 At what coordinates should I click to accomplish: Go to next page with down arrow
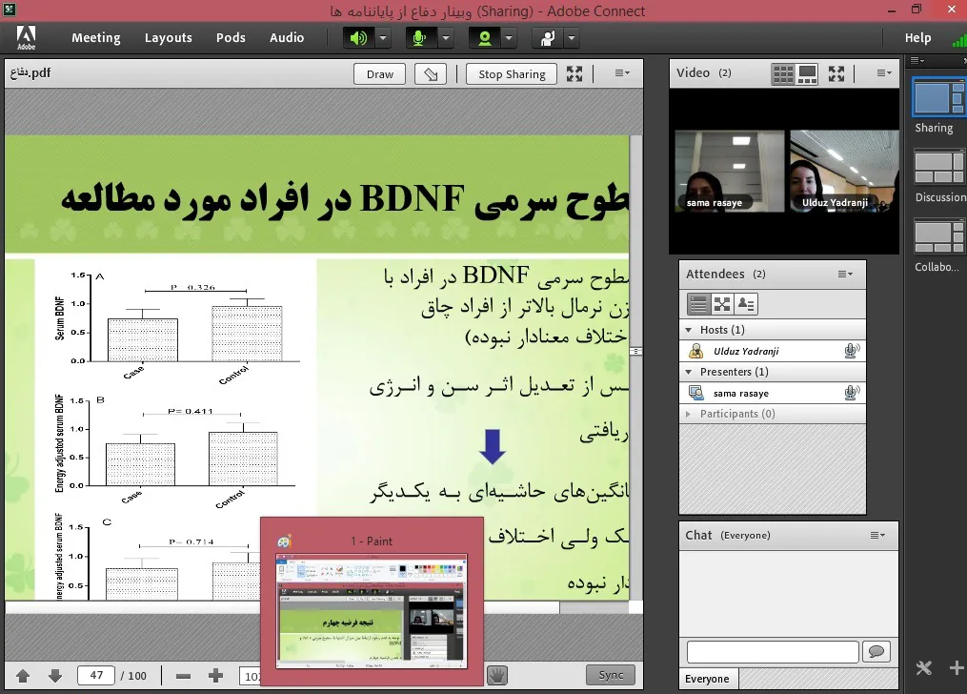coord(55,676)
